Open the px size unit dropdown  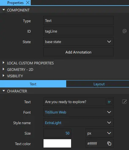[100, 133]
